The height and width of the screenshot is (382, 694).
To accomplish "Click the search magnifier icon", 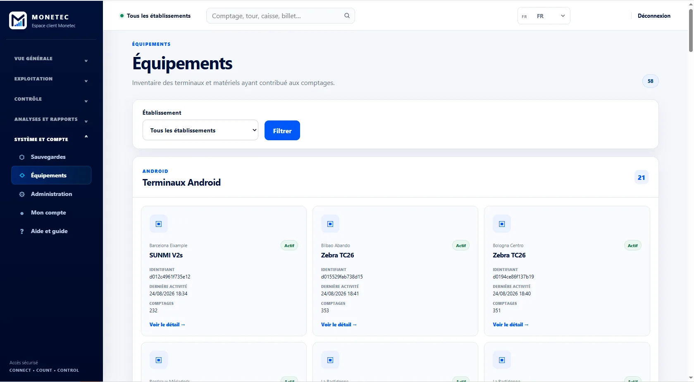I will pos(347,16).
